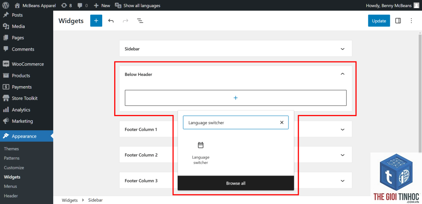Open Customize submenu link
This screenshot has width=422, height=204.
pos(14,168)
